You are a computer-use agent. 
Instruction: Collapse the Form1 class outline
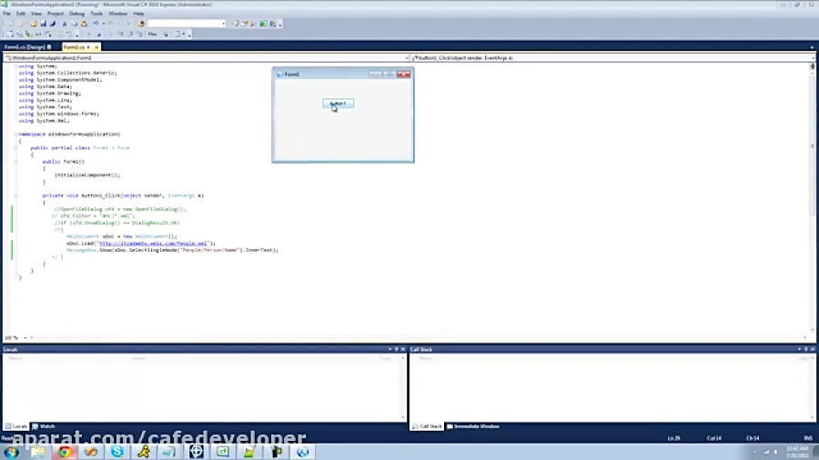tap(15, 147)
